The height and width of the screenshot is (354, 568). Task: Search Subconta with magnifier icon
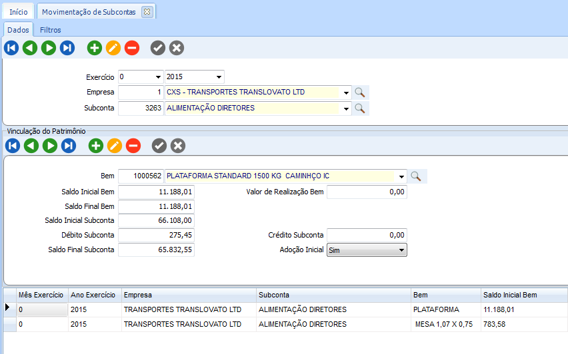(x=360, y=108)
